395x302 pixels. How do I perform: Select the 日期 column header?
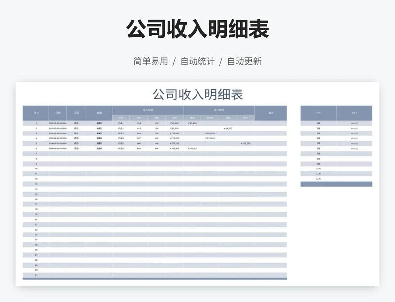(x=58, y=113)
